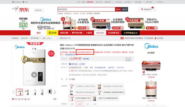Image resolution: width=185 pixels, height=107 pixels.
Task: Select the 16升 version option
Action: [95, 104]
